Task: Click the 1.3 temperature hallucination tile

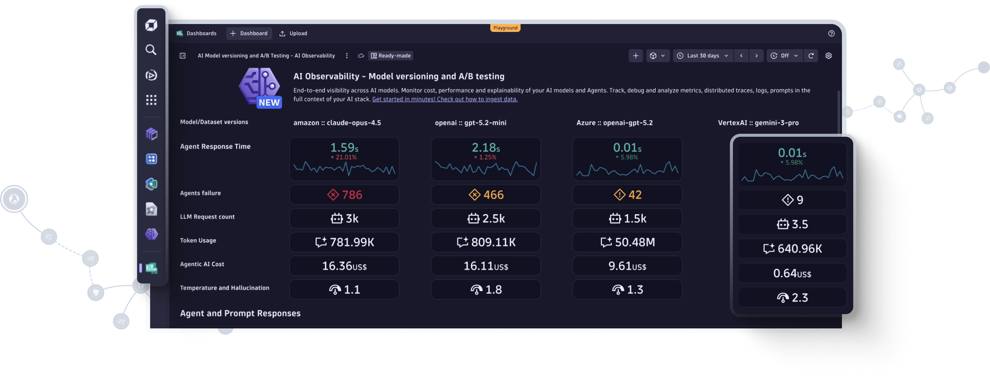Action: coord(627,290)
